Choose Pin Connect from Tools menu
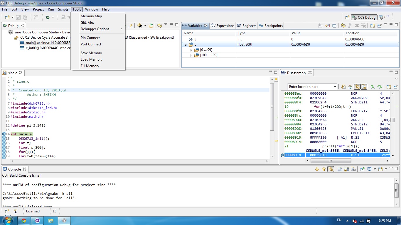The image size is (401, 225). click(x=90, y=38)
